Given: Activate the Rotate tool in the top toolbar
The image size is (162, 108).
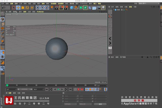Looking at the screenshot, I should point(27,8).
